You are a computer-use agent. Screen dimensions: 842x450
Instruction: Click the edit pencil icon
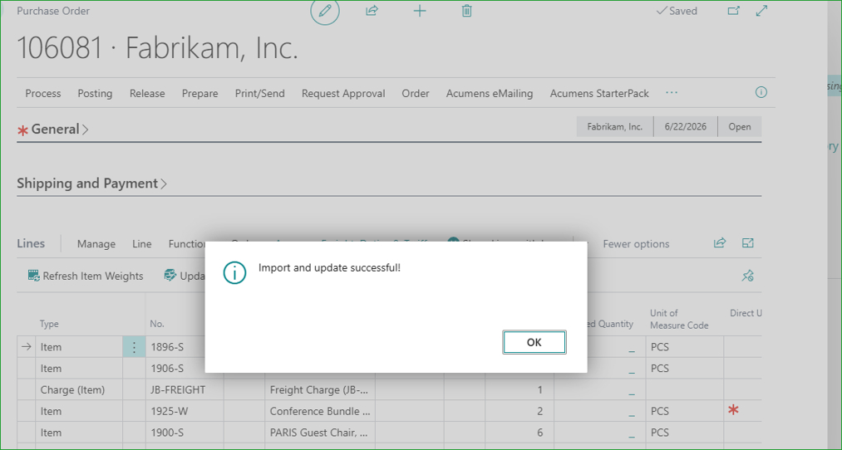[325, 11]
